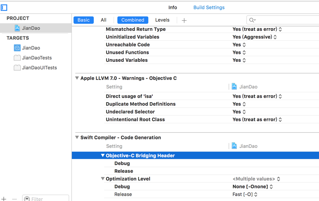Collapse the Optimization Level setting
The height and width of the screenshot is (201, 319).
coord(103,179)
